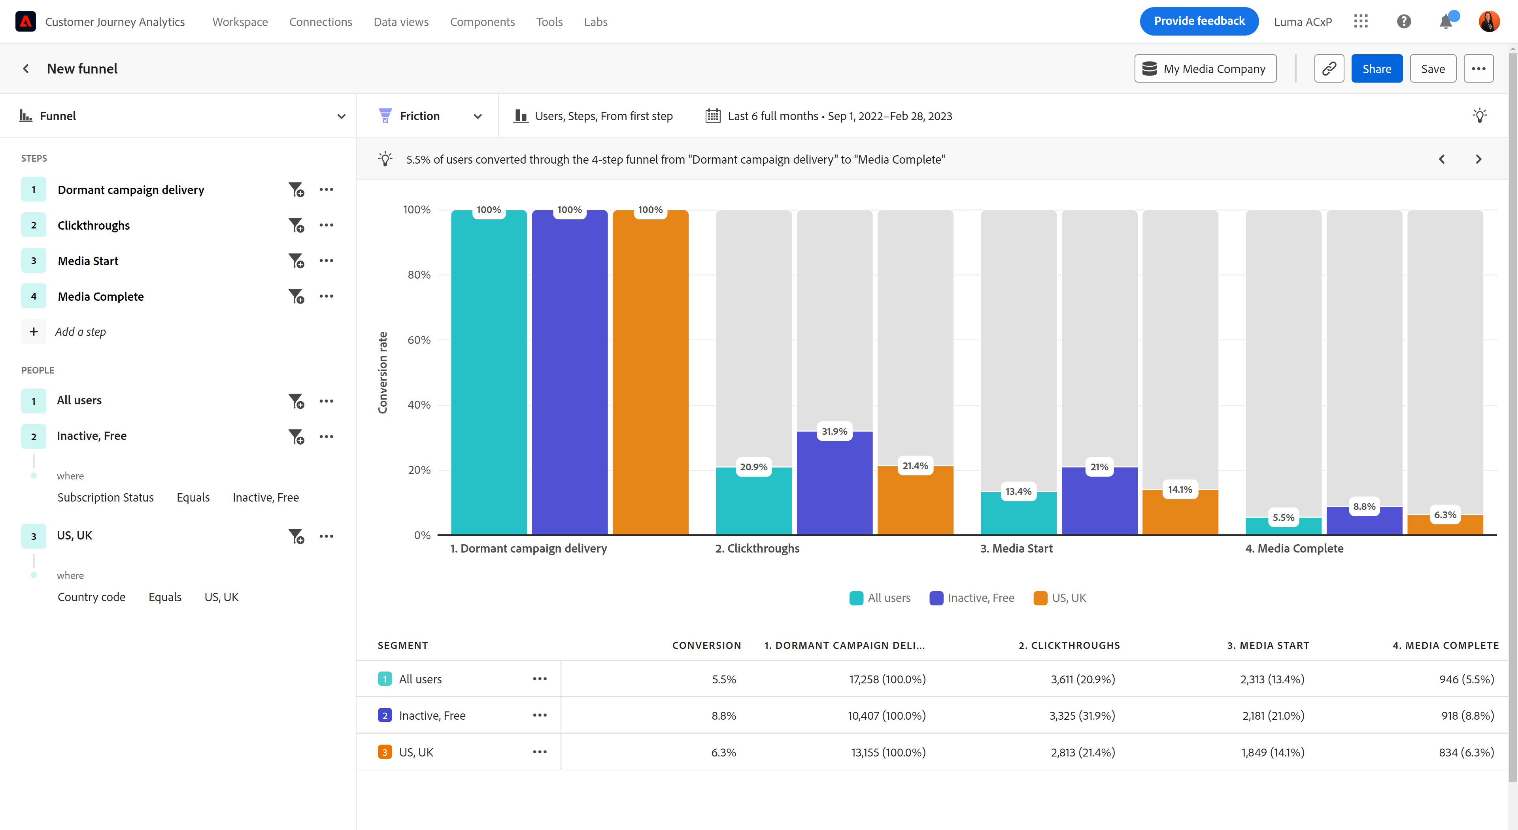Viewport: 1518px width, 830px height.
Task: Expand the Funnel visualization type dropdown
Action: point(341,116)
